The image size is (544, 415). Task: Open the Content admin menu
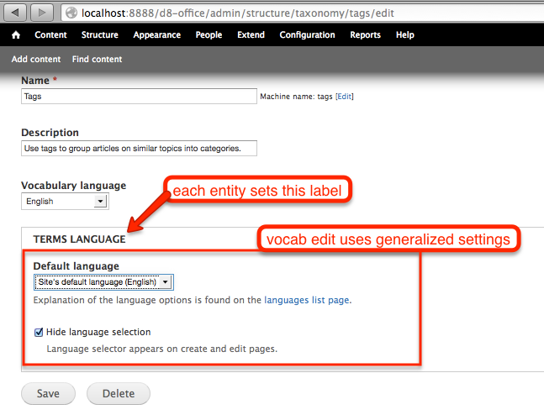(x=50, y=35)
